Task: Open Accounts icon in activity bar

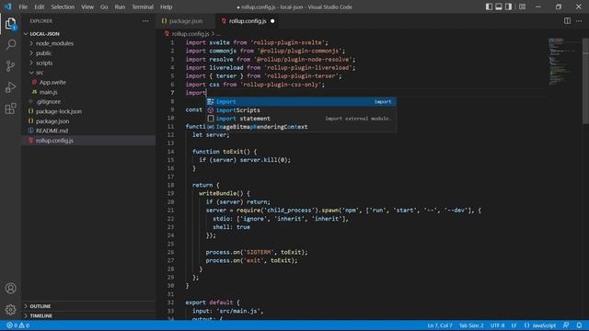Action: [x=10, y=288]
